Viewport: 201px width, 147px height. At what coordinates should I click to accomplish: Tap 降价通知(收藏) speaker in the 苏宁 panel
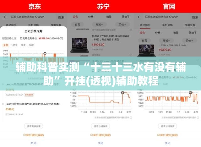click(x=100, y=135)
